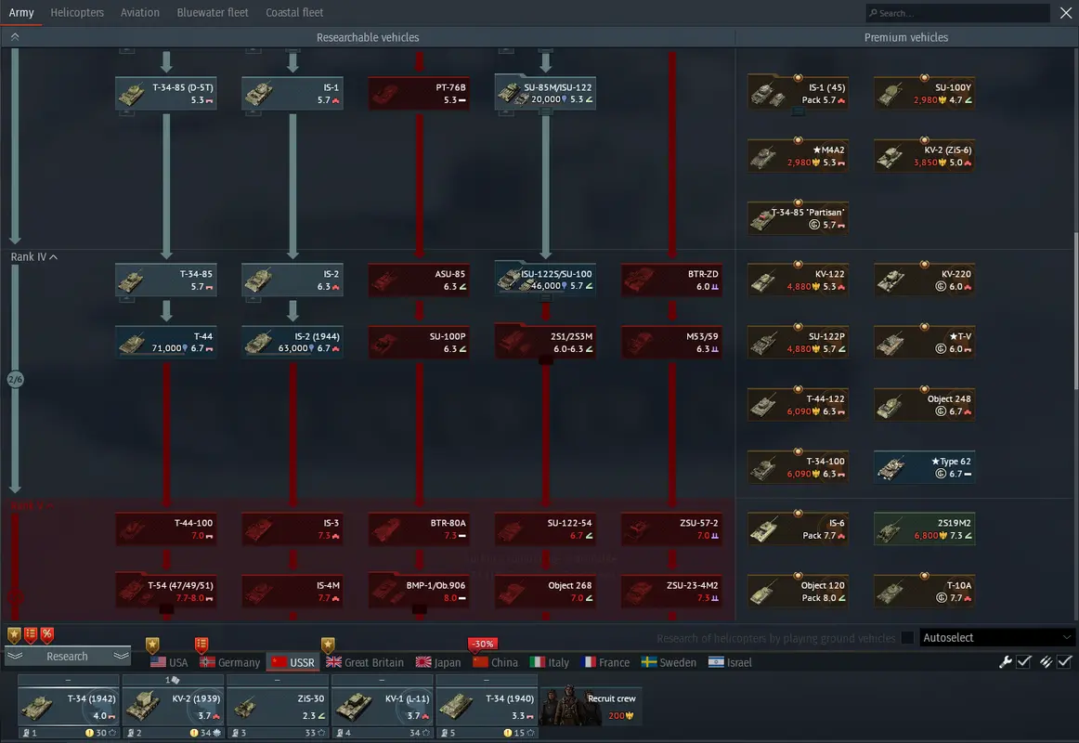Select the SU-85M/ISU-122 vehicle group
This screenshot has width=1079, height=743.
[545, 93]
